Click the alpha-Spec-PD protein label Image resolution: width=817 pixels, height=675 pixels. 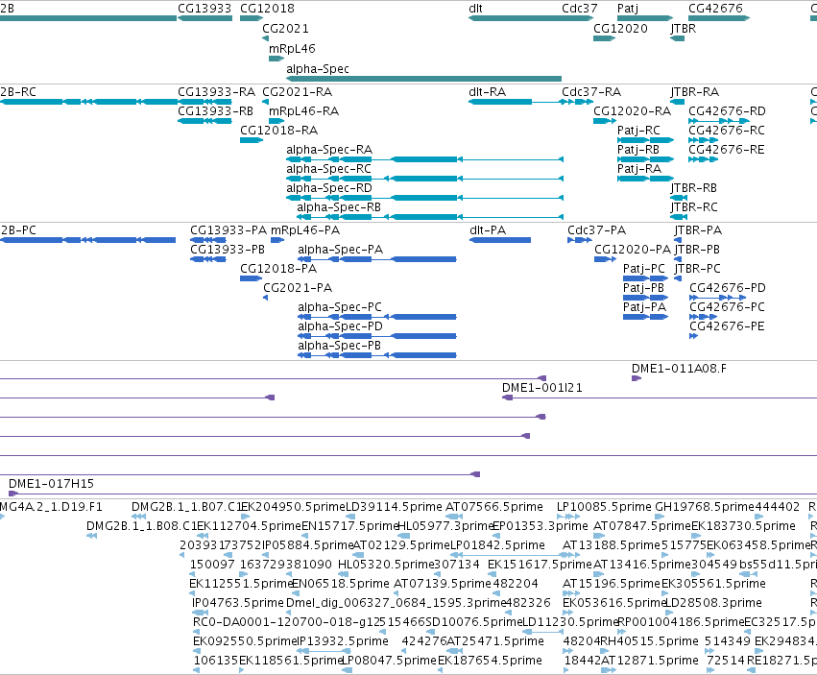[x=340, y=326]
